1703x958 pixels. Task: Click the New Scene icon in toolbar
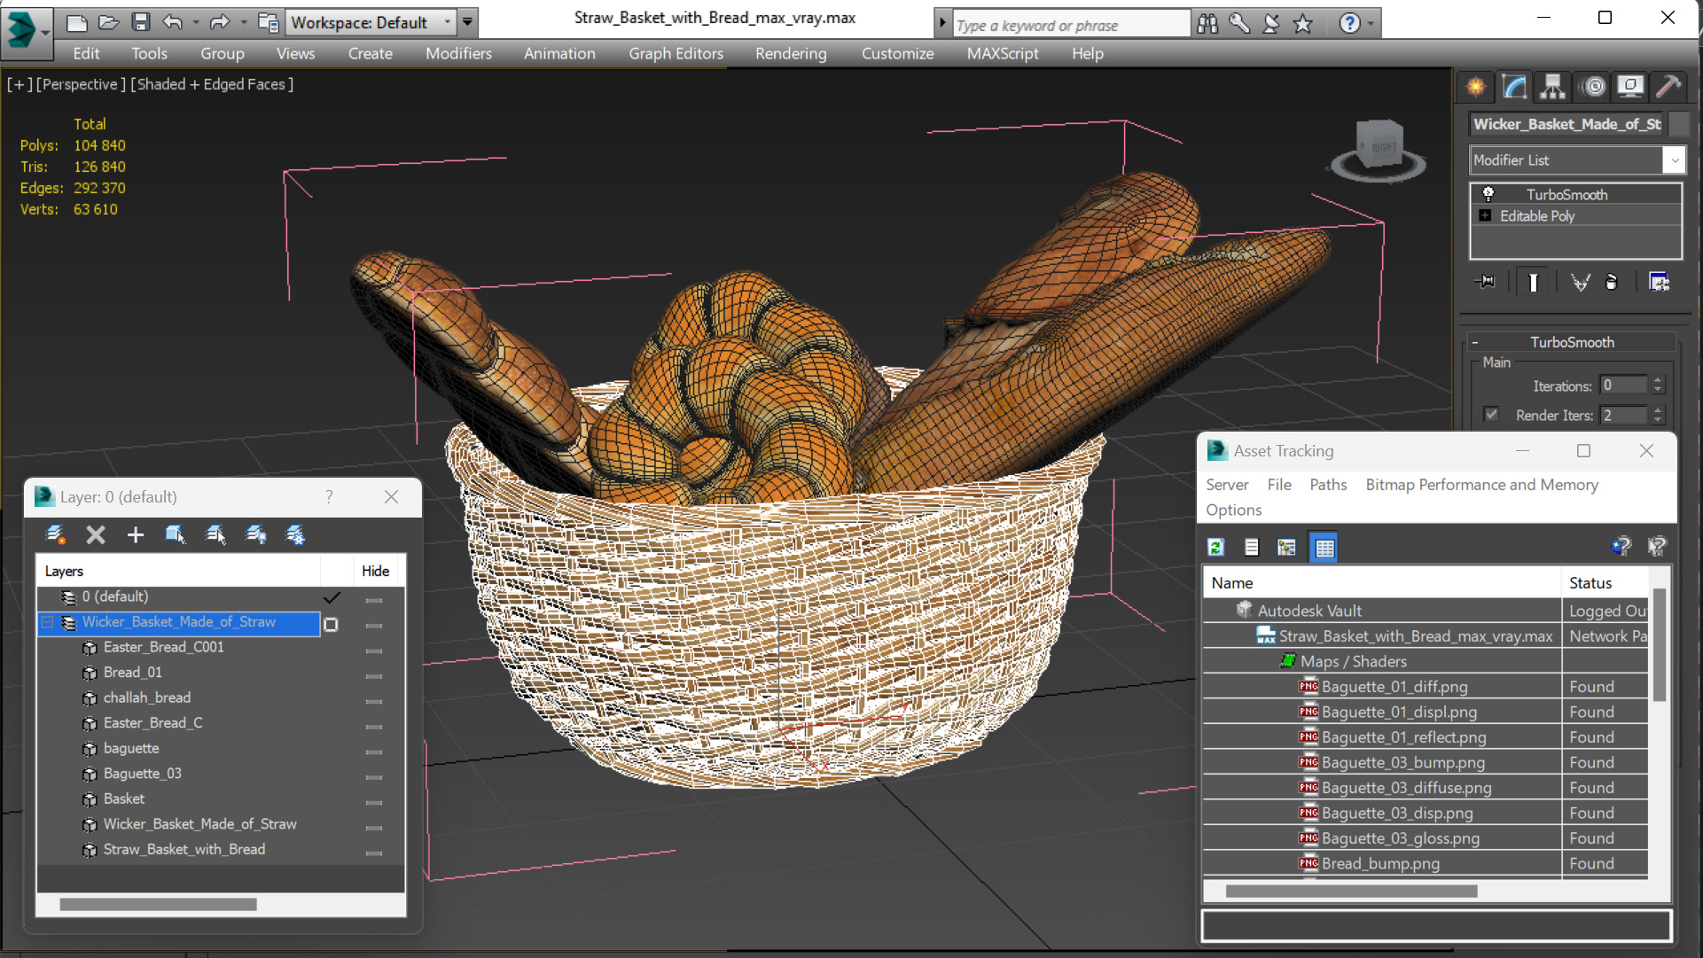tap(77, 22)
